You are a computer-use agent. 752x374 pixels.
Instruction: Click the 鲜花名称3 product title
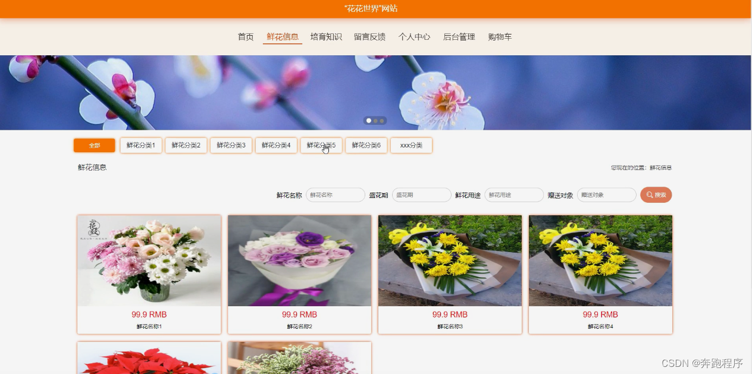450,326
